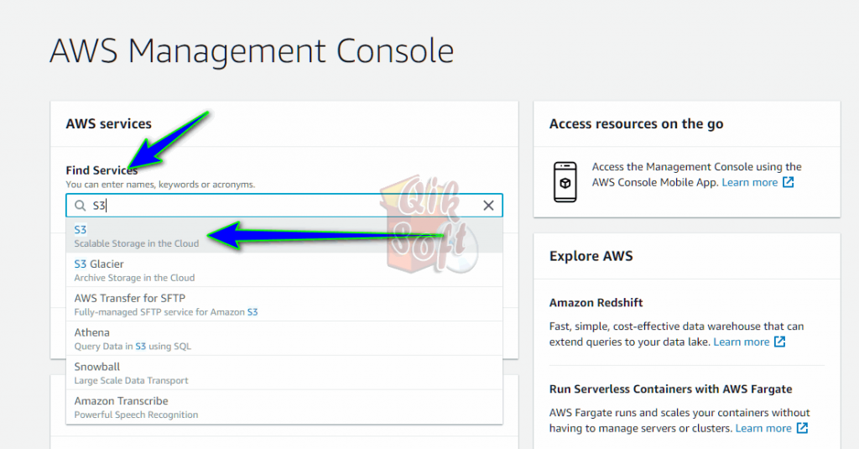
Task: Click Run Serverless Containers with AWS Fargate heading
Action: point(670,389)
